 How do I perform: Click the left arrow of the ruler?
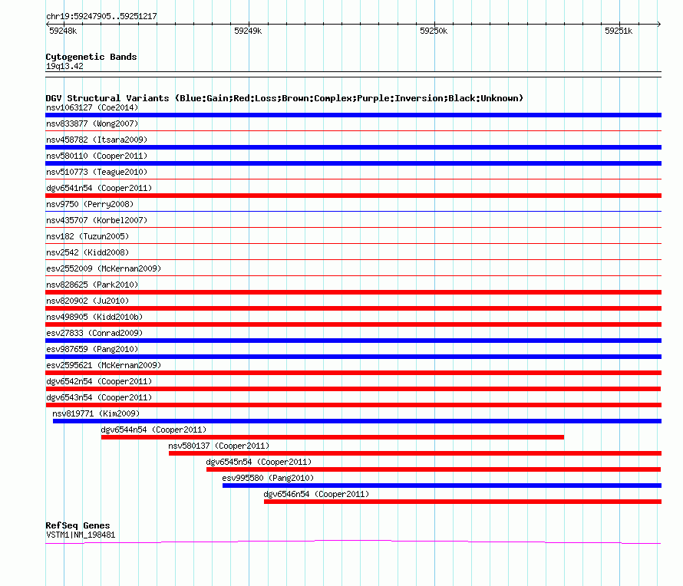48,24
